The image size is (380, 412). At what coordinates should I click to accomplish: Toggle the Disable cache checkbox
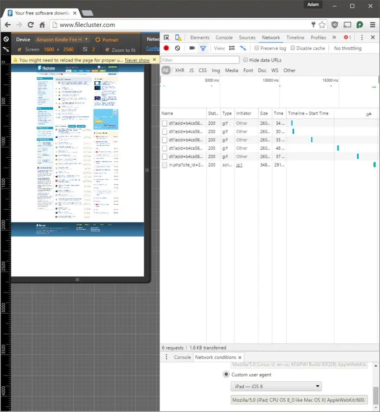pyautogui.click(x=293, y=48)
